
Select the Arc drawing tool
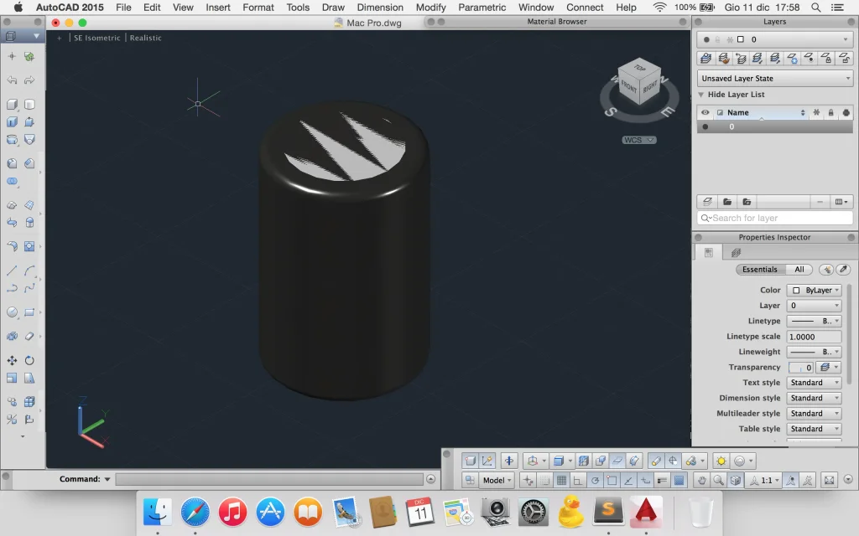point(29,271)
